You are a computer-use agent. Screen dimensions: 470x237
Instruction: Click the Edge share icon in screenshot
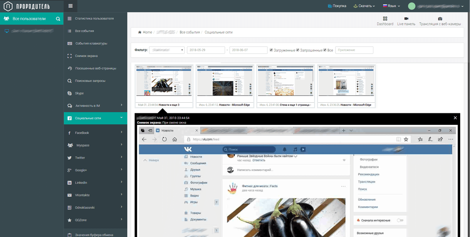click(x=441, y=139)
